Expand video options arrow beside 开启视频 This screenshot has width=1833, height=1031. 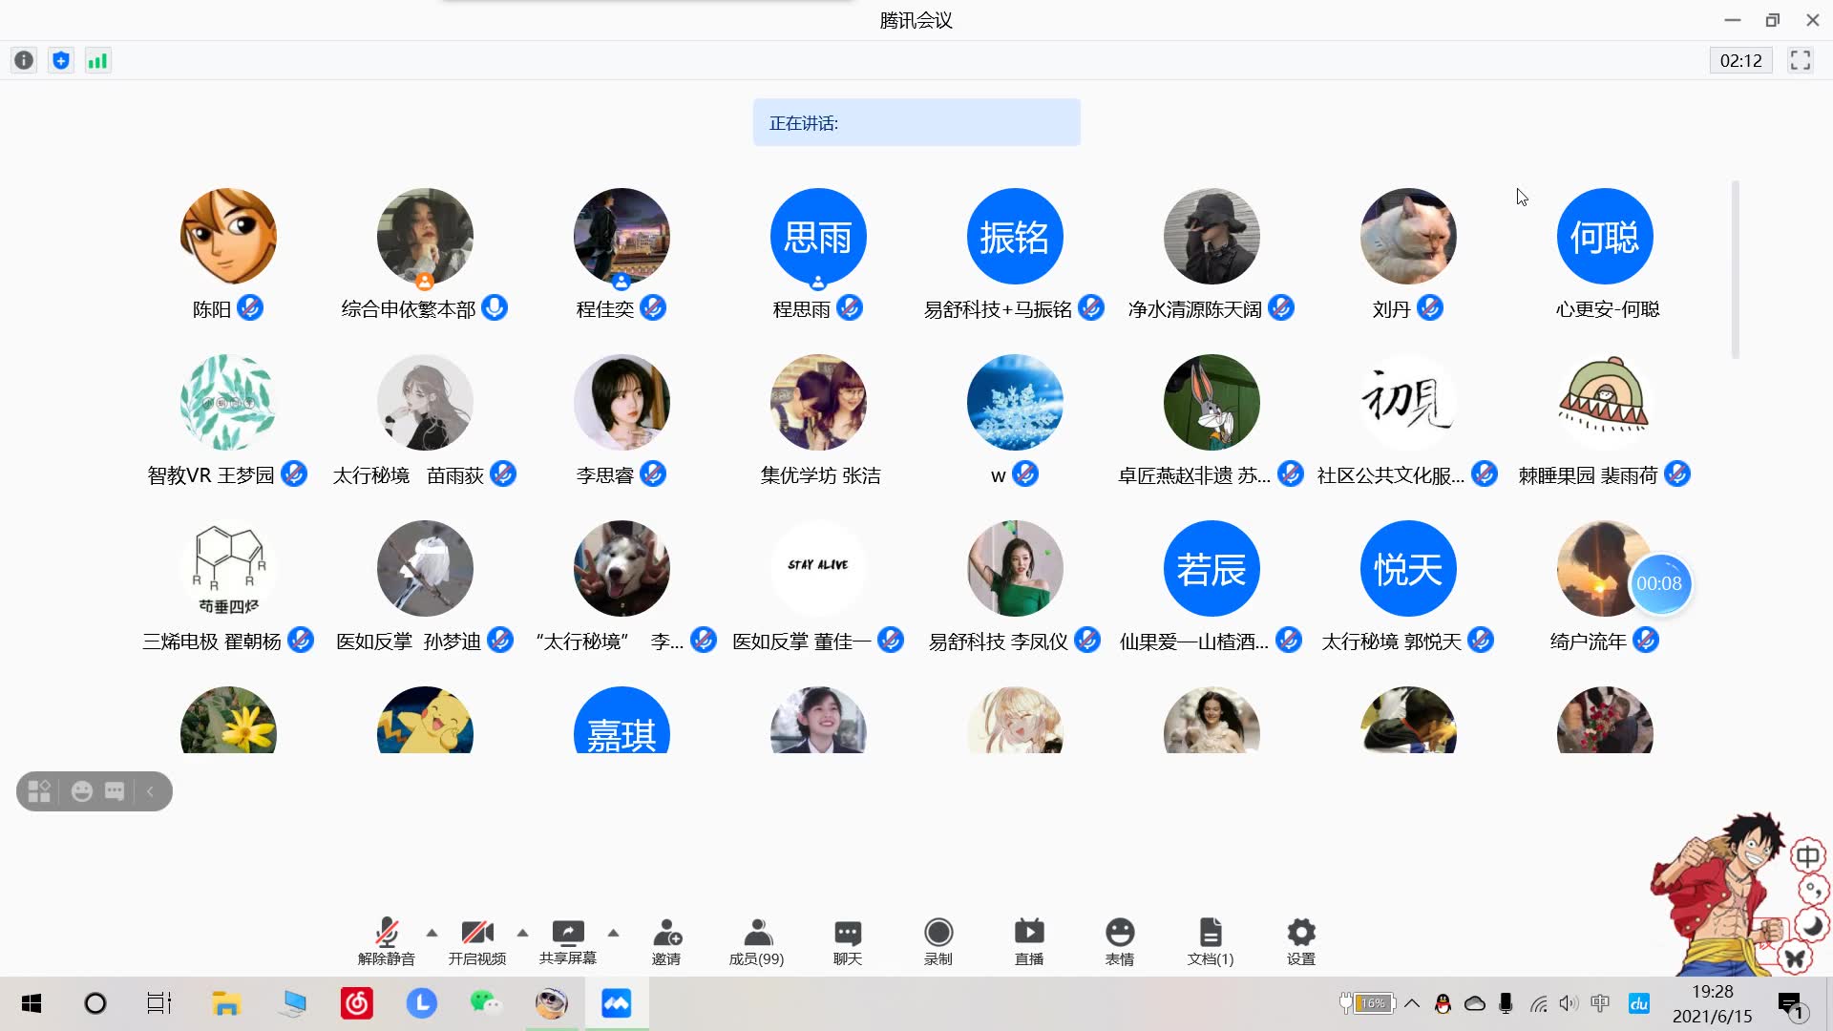(x=522, y=933)
